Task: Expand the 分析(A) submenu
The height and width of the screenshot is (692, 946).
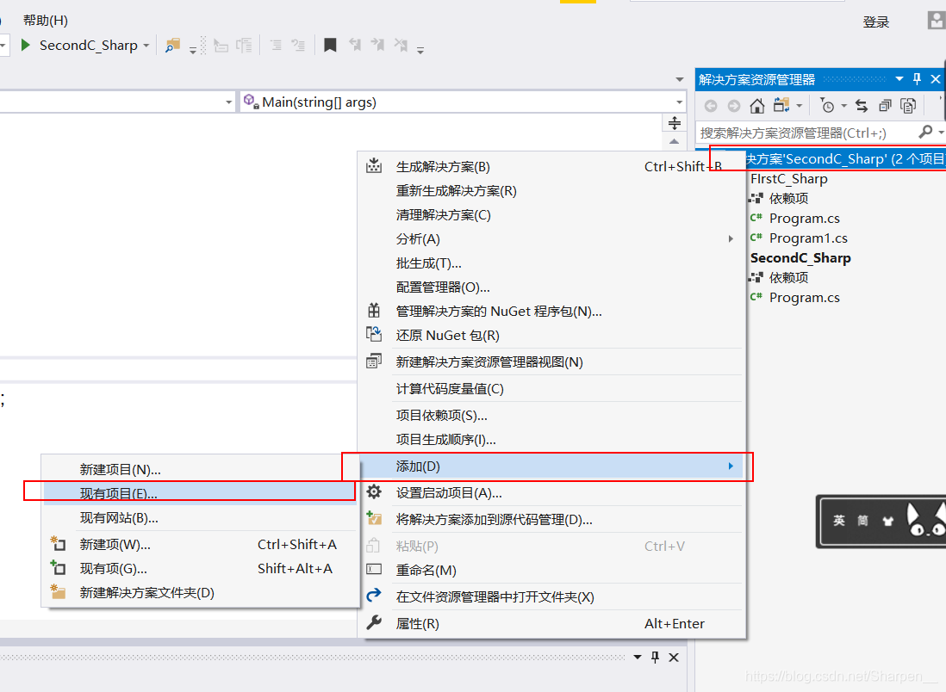Action: click(552, 238)
